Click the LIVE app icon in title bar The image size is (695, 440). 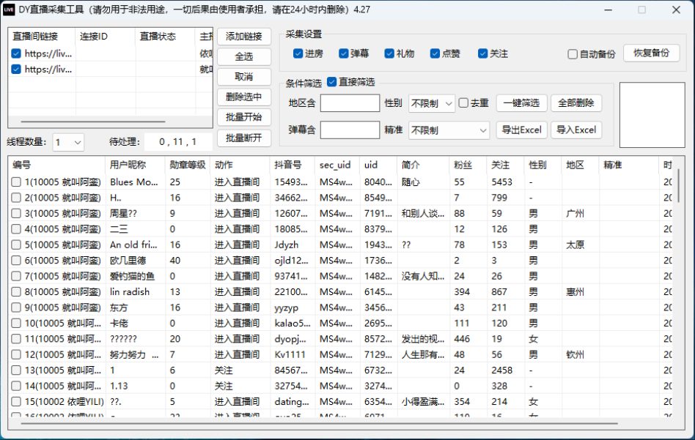tap(10, 10)
